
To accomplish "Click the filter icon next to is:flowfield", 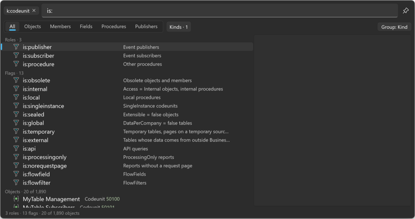I will [16, 174].
